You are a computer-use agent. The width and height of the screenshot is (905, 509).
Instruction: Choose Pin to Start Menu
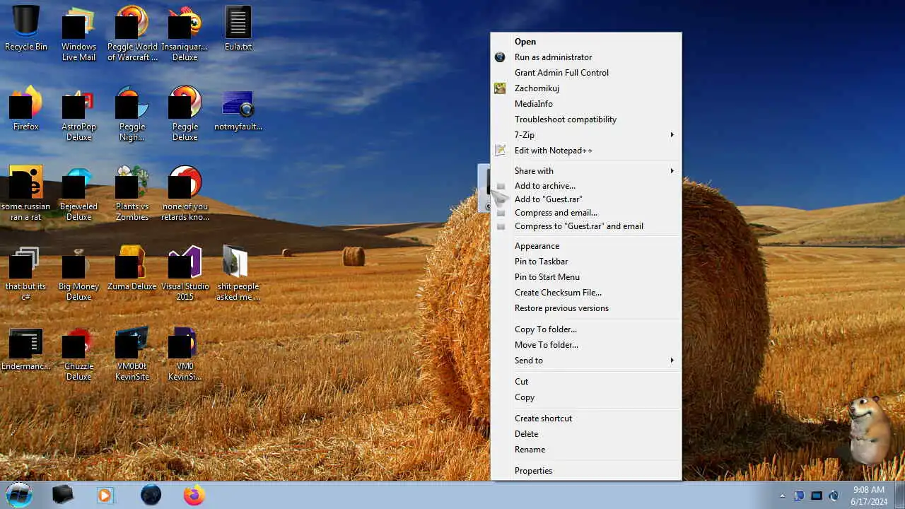click(x=586, y=277)
